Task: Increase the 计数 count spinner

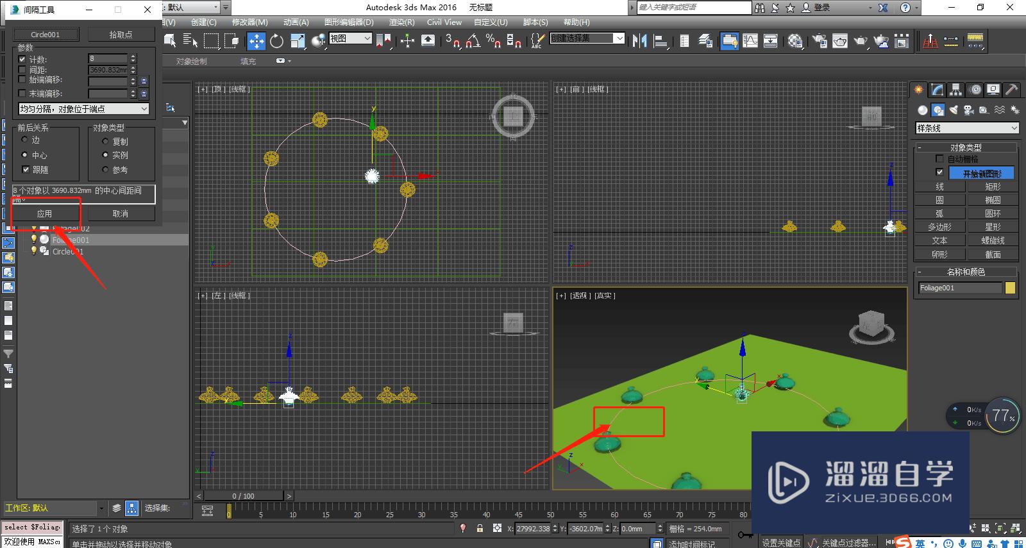Action: (133, 56)
